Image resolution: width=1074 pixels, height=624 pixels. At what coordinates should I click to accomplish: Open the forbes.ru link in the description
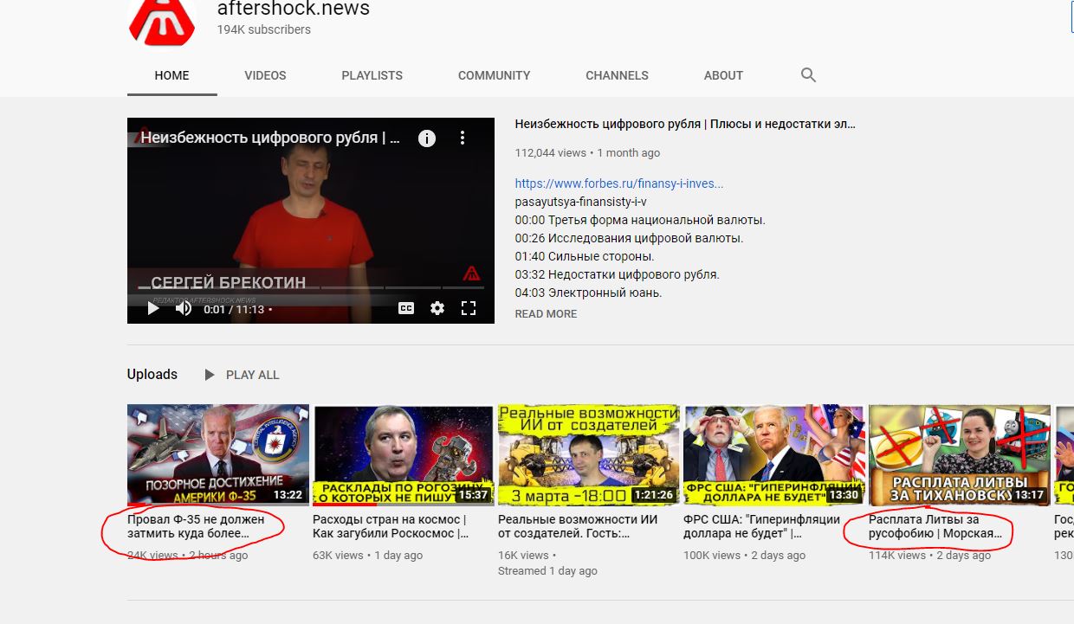(x=619, y=183)
